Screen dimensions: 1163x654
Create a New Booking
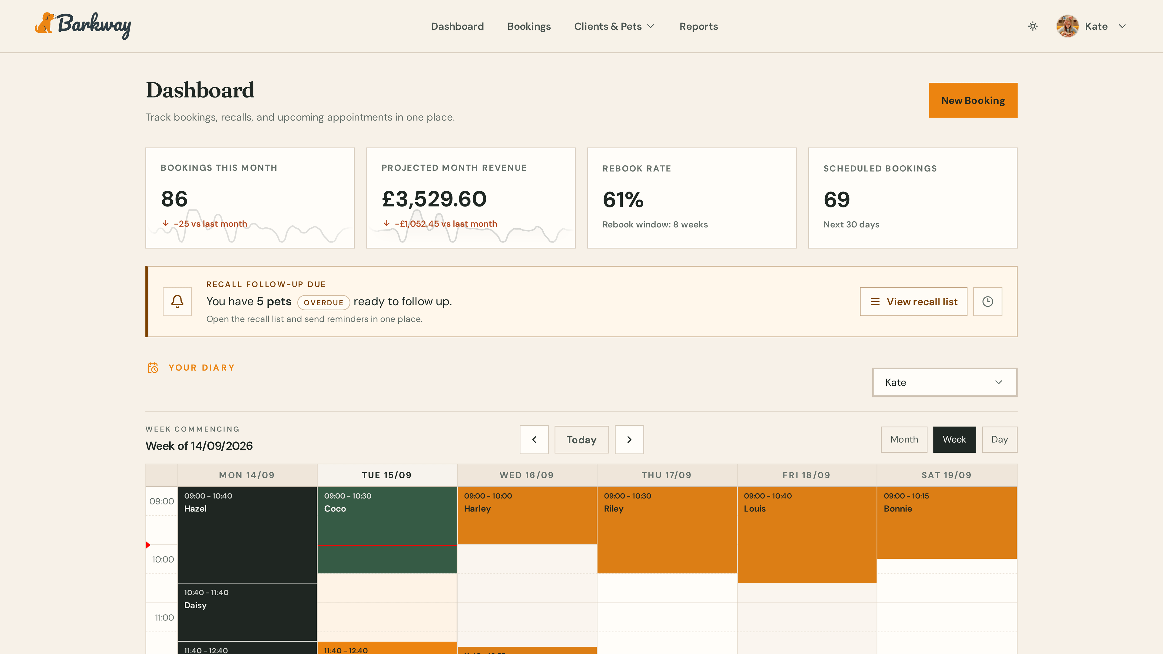point(973,100)
